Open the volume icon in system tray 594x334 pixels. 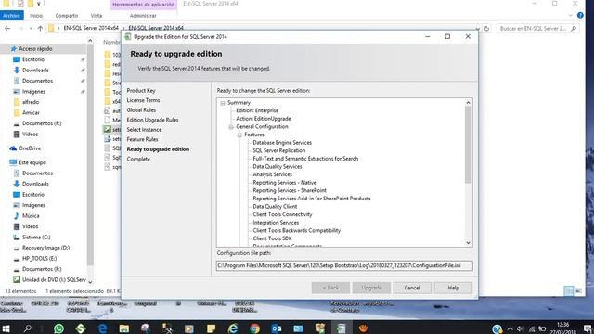click(x=520, y=328)
